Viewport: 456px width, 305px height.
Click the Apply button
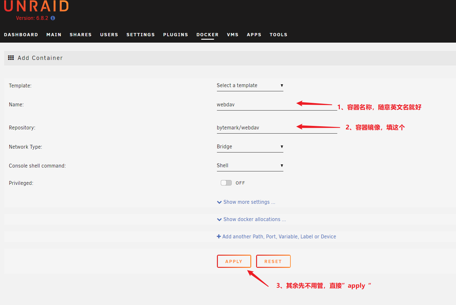point(234,261)
